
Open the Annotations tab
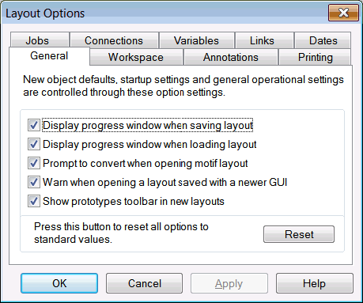[x=231, y=57]
